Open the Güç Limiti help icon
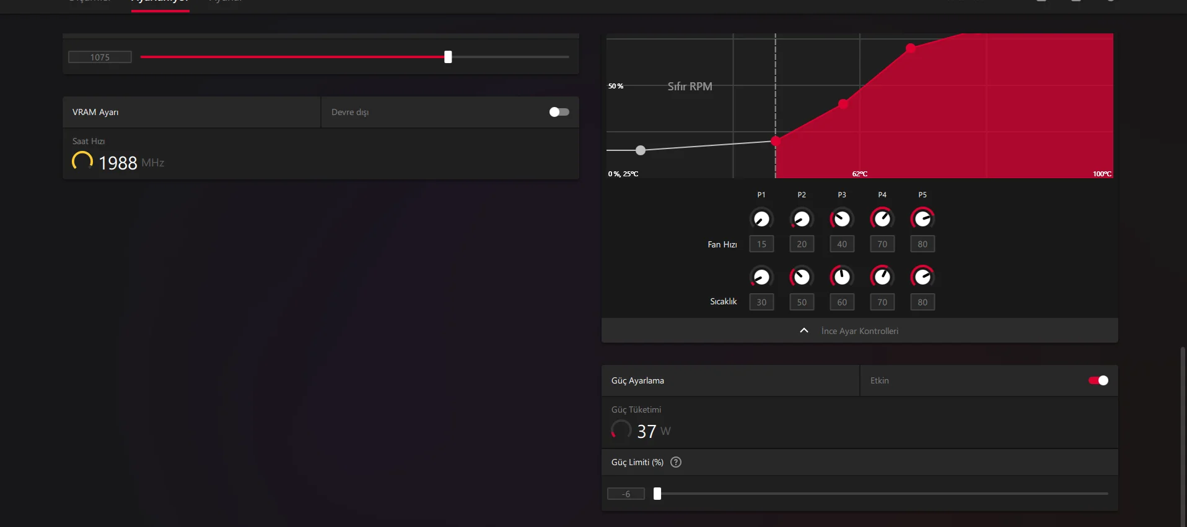Viewport: 1187px width, 527px height. tap(676, 462)
